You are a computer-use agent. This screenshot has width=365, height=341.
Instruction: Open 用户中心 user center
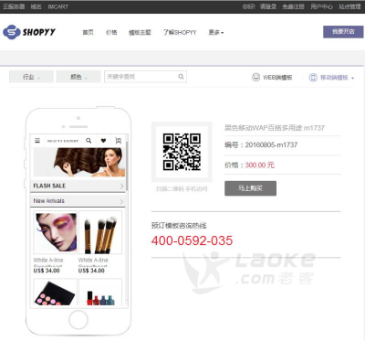pos(321,6)
